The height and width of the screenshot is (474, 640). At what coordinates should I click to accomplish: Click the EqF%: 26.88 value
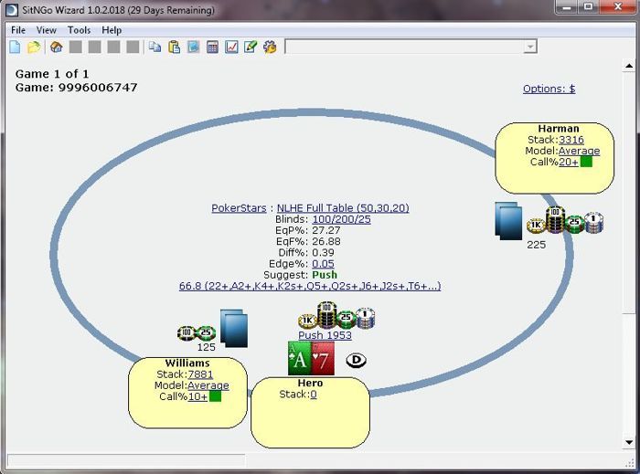[326, 241]
